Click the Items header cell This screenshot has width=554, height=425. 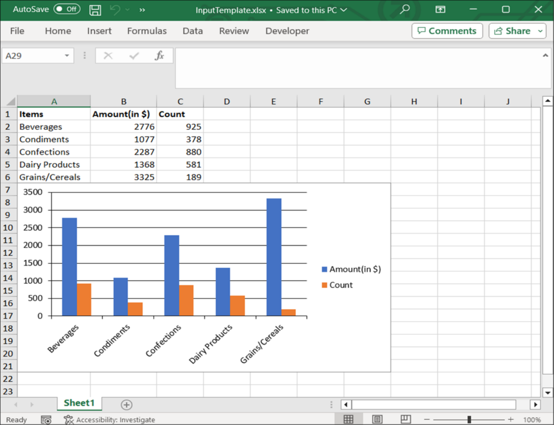(x=54, y=114)
